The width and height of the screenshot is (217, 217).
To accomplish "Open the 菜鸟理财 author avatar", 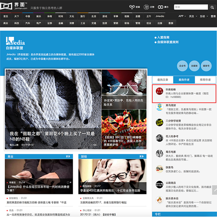I will coord(159,107).
